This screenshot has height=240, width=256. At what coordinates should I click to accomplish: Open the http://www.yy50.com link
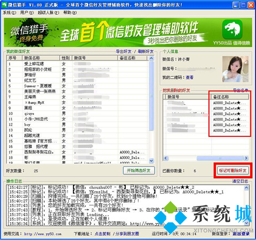tap(43, 234)
